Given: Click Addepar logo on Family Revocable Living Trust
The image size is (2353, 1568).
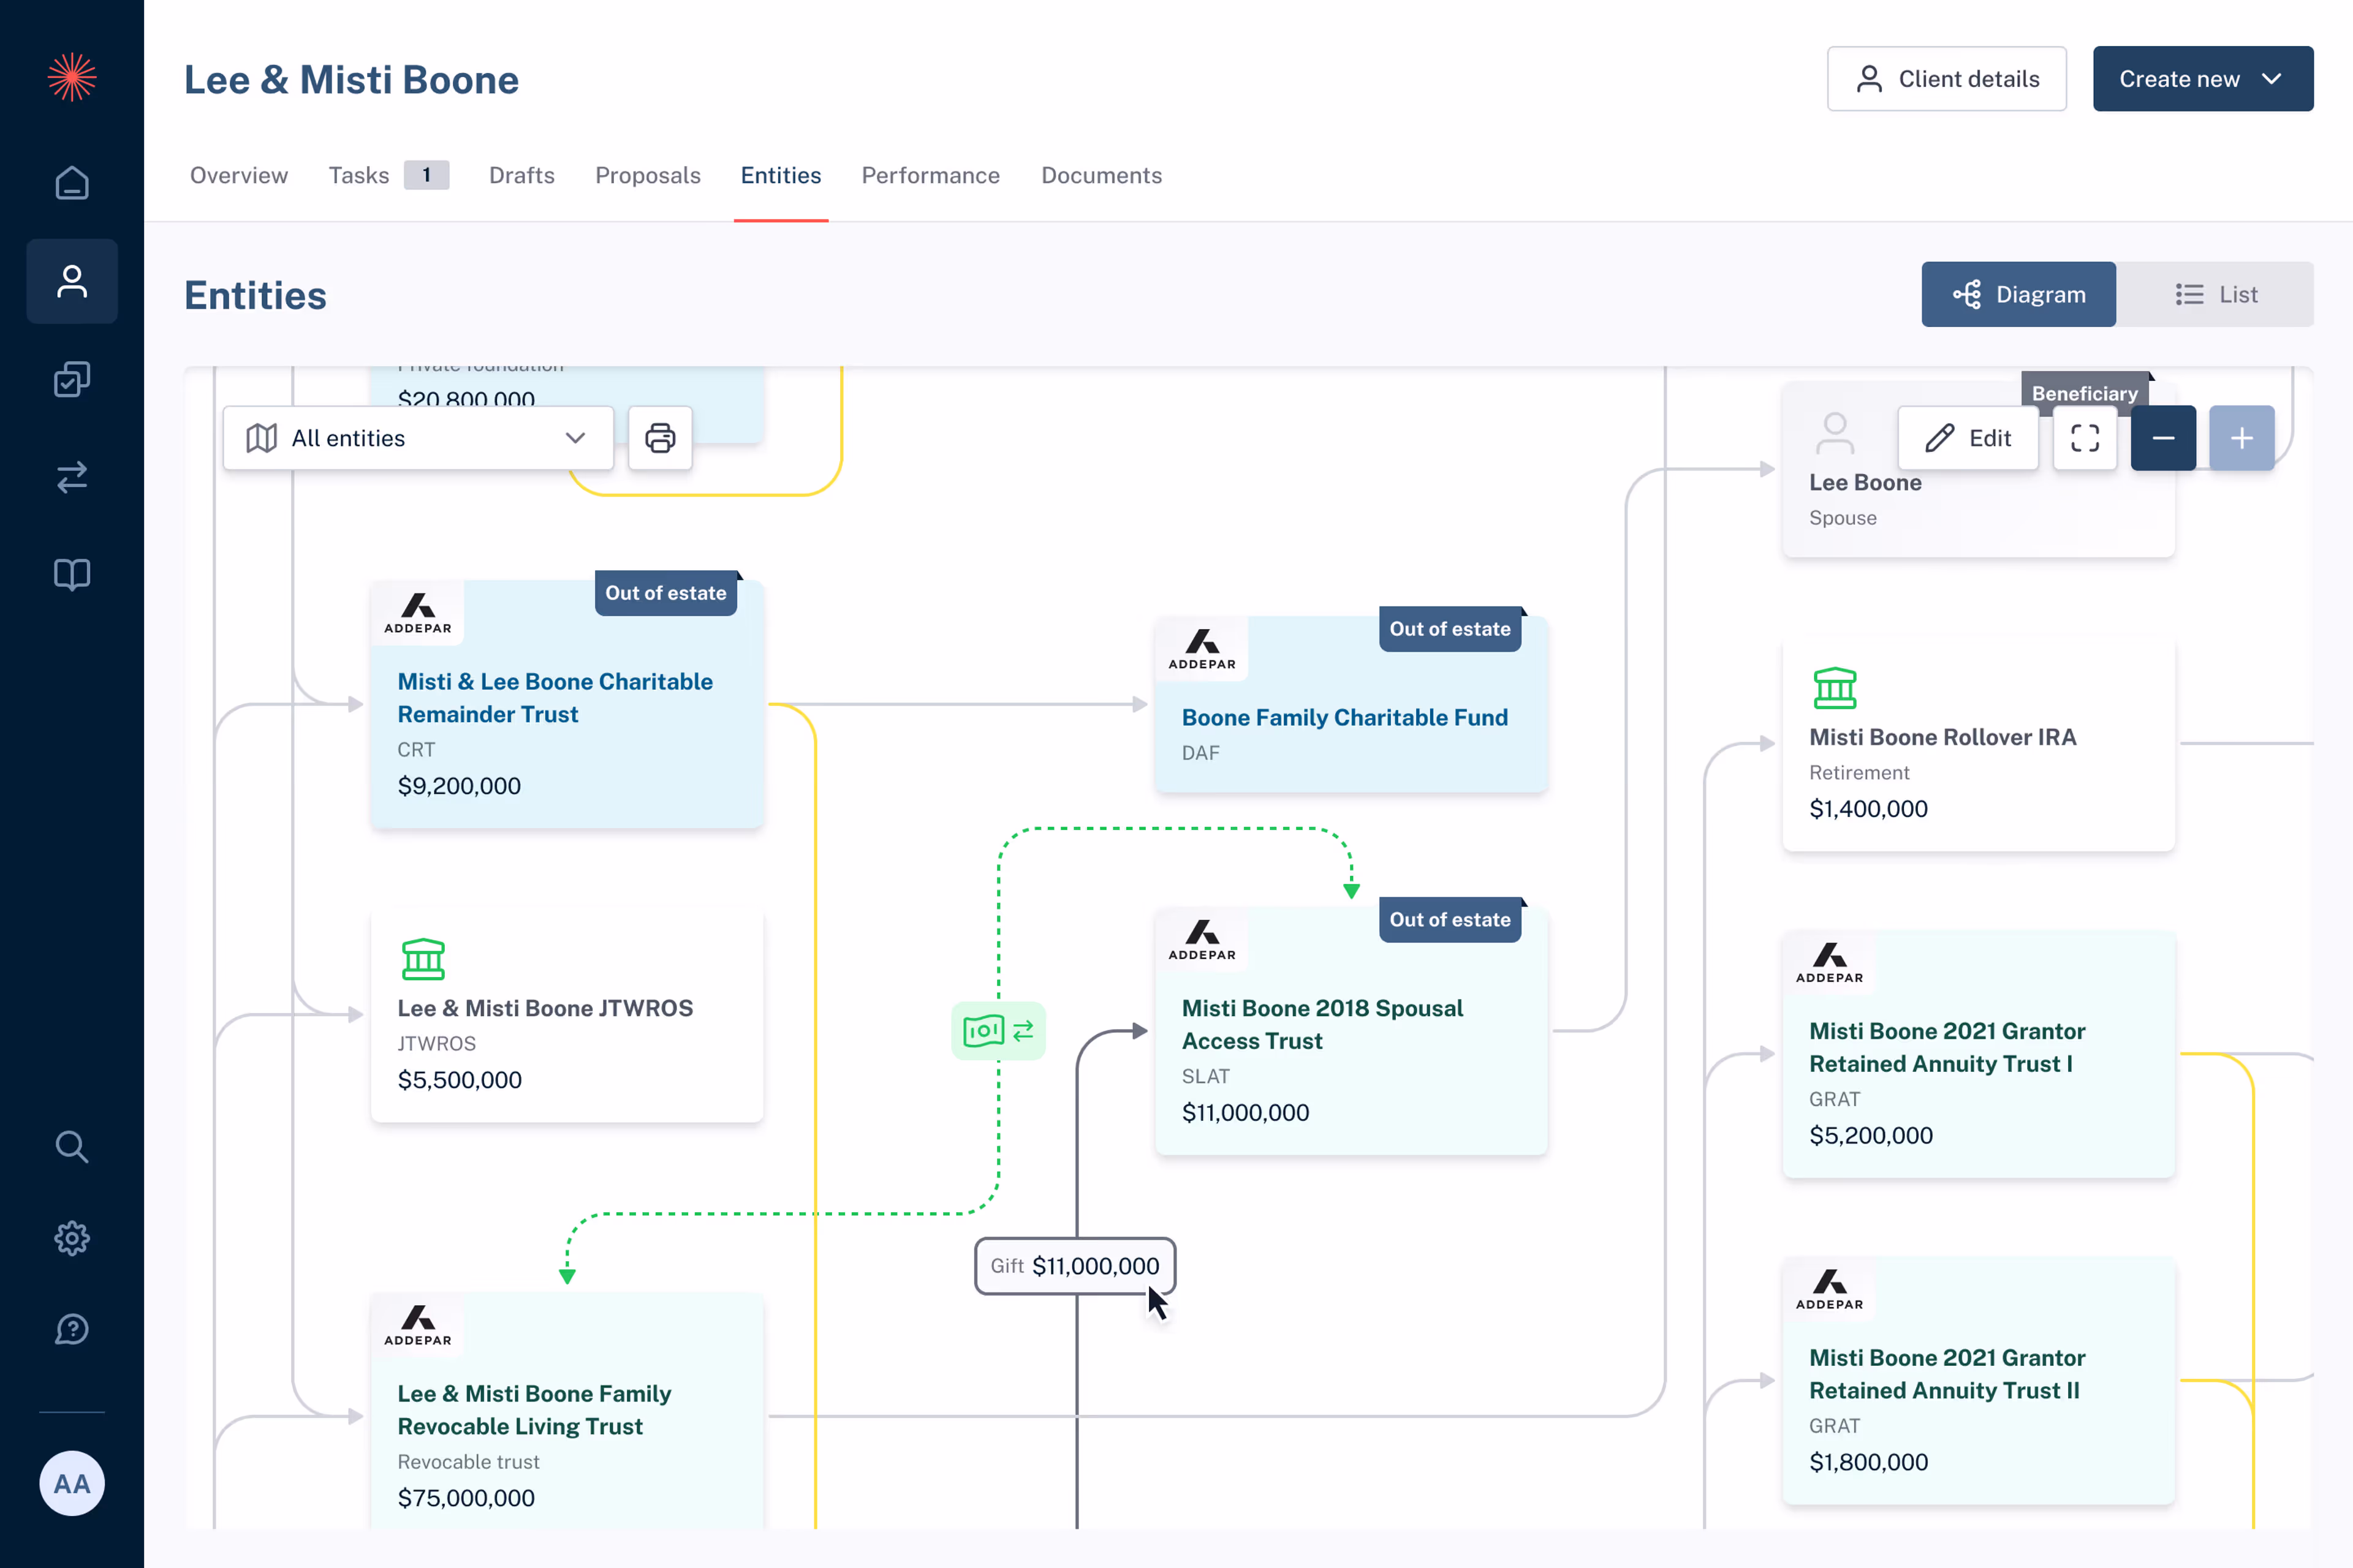Looking at the screenshot, I should pos(418,1326).
